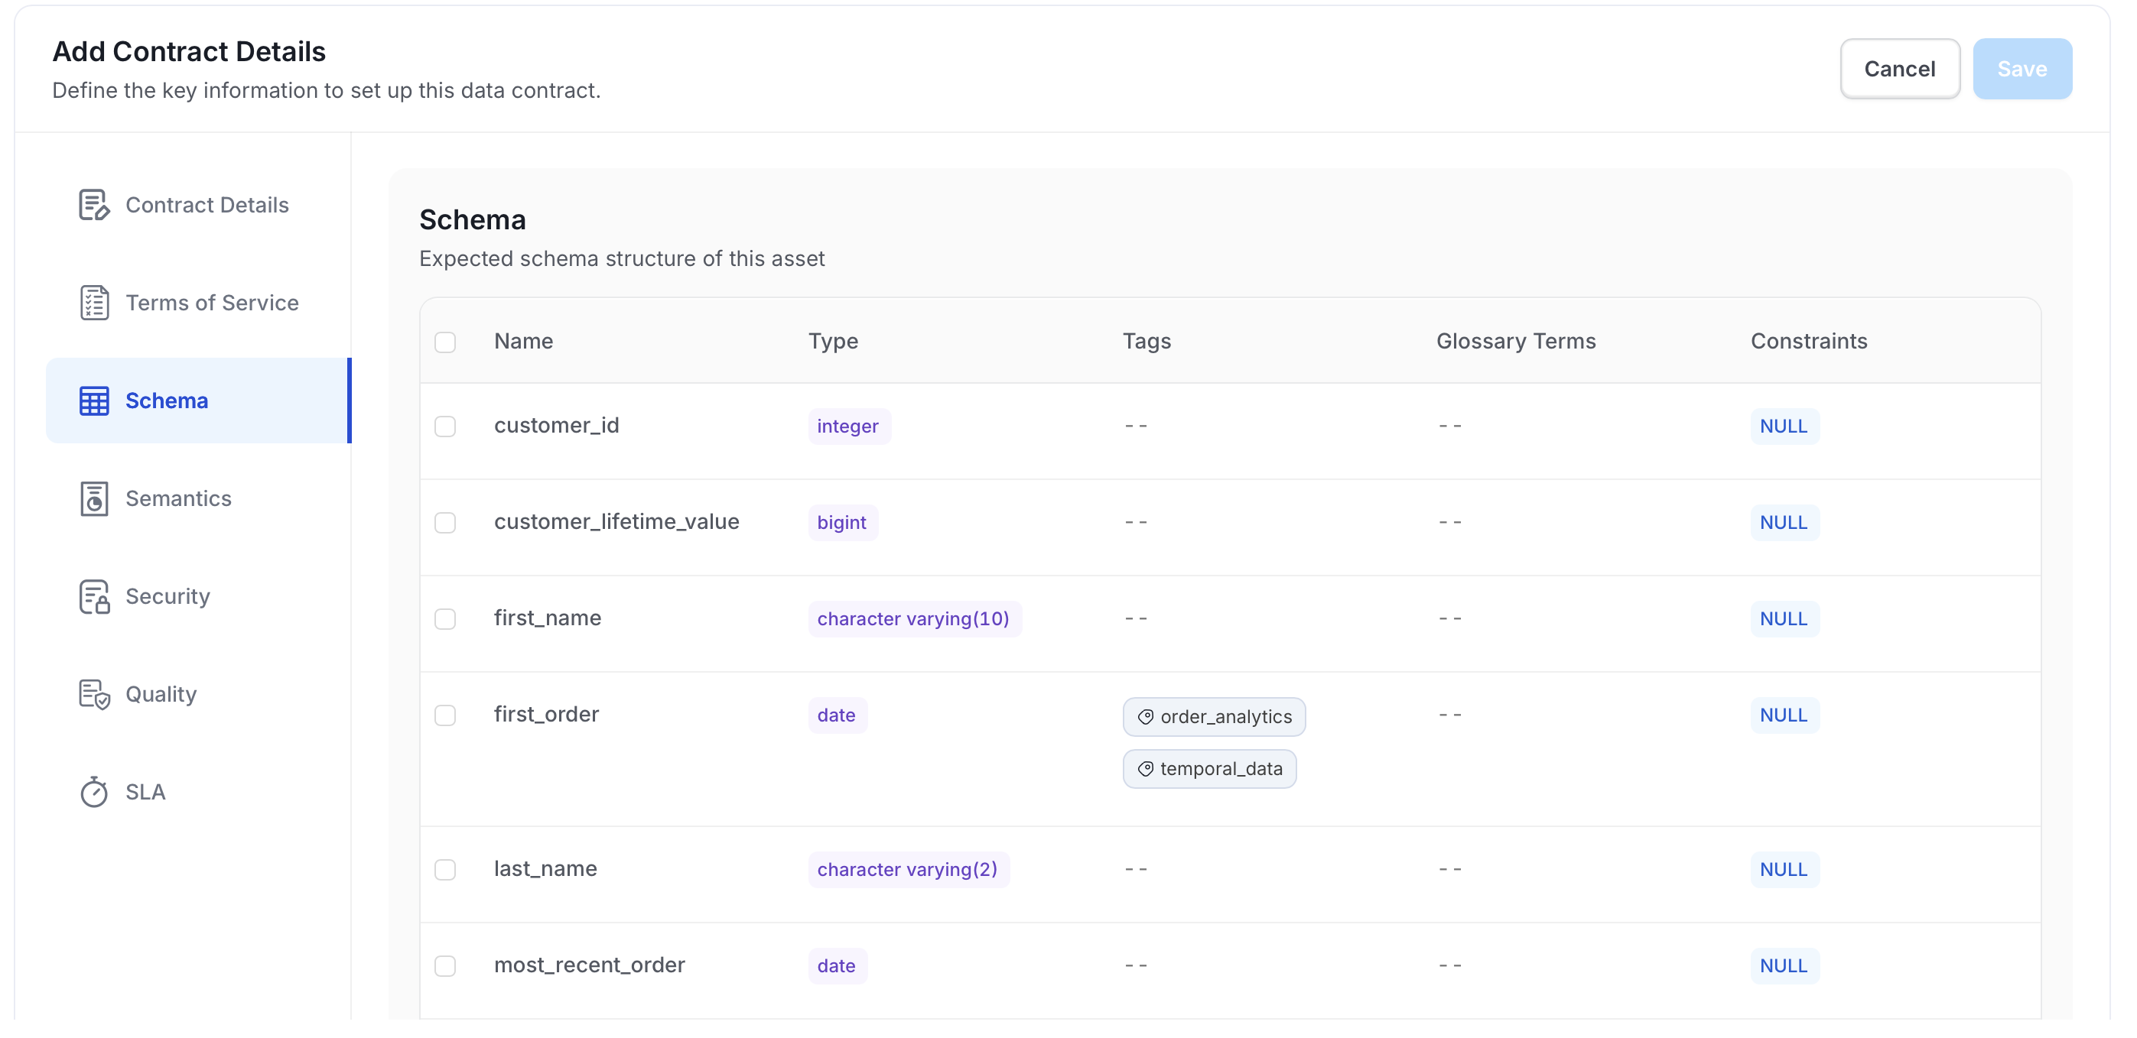Click the tag icon on order_analytics
The image size is (2137, 1038).
(x=1145, y=717)
